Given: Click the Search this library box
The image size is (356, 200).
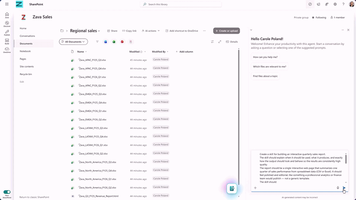Looking at the screenshot, I should click(181, 4).
